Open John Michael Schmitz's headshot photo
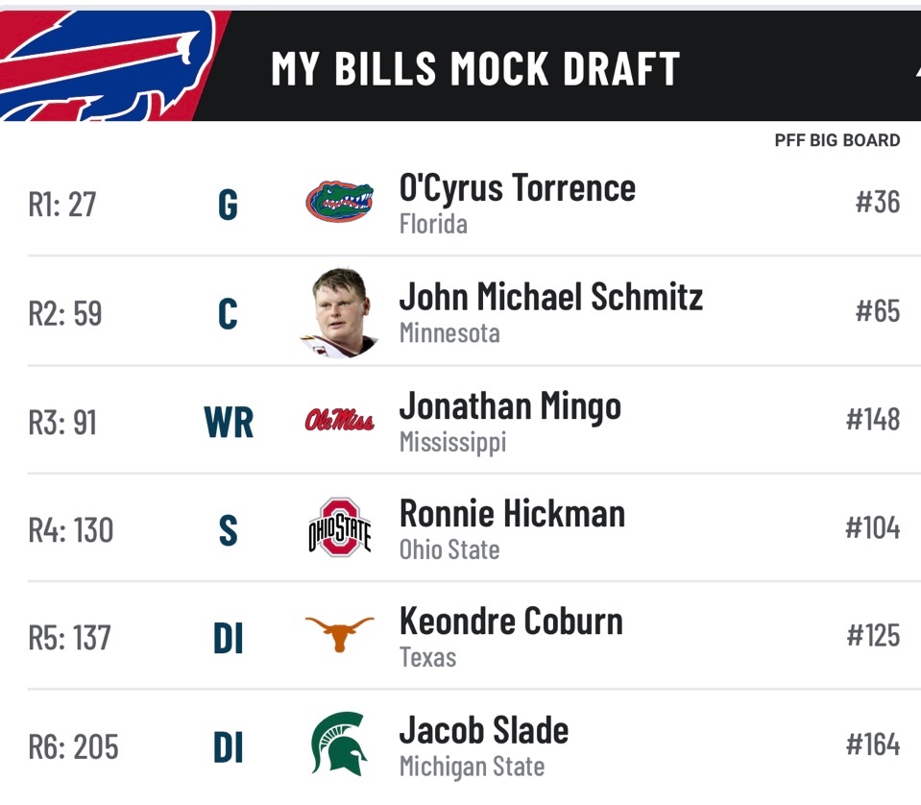This screenshot has width=921, height=805. 340,312
